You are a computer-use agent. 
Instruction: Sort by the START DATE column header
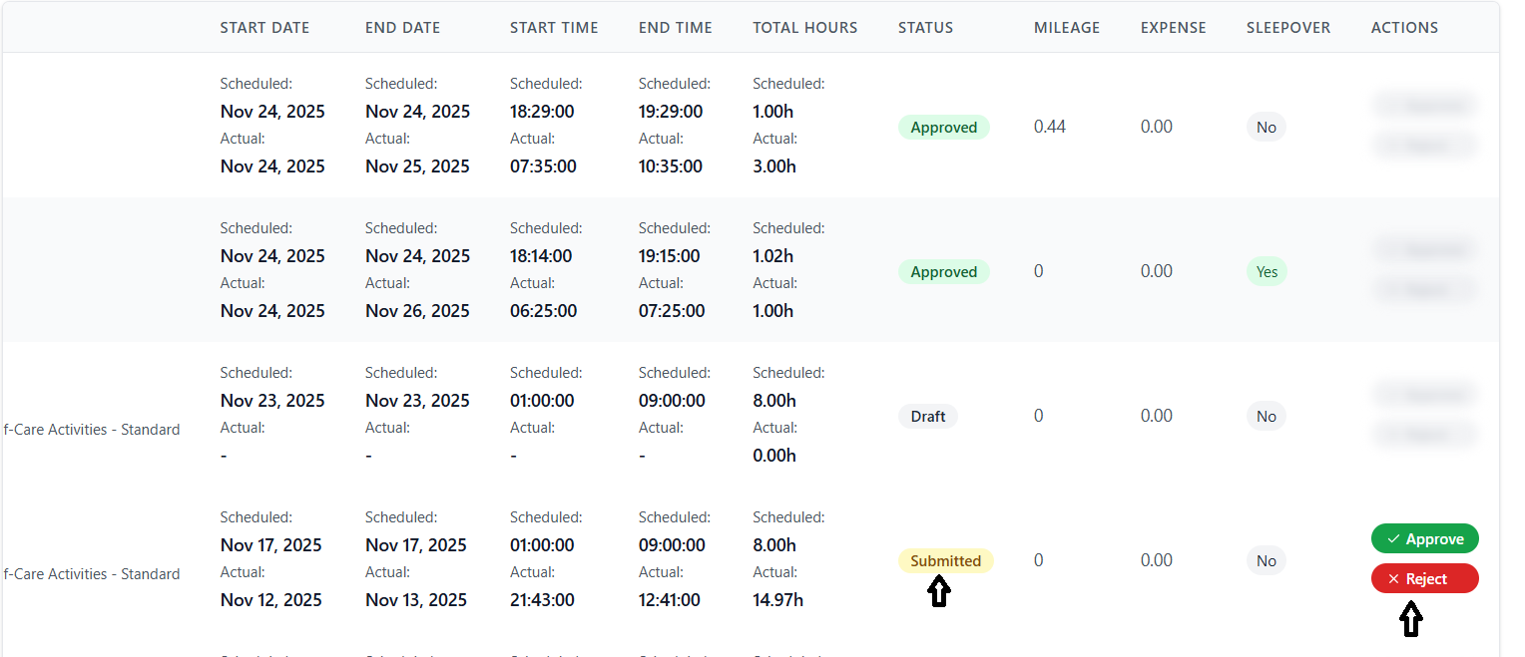coord(264,28)
